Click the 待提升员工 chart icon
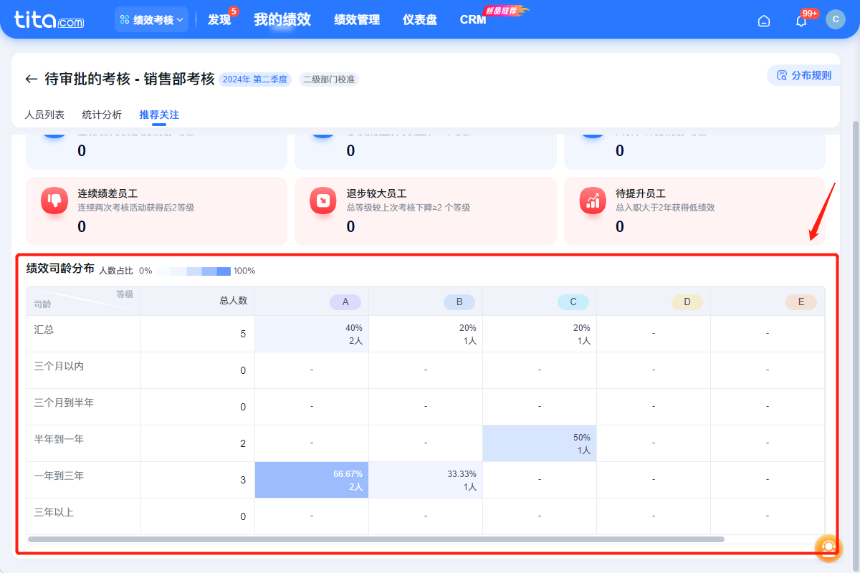This screenshot has height=573, width=860. (x=593, y=201)
